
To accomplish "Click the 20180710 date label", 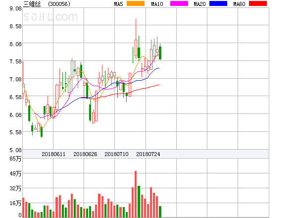I will (x=116, y=154).
